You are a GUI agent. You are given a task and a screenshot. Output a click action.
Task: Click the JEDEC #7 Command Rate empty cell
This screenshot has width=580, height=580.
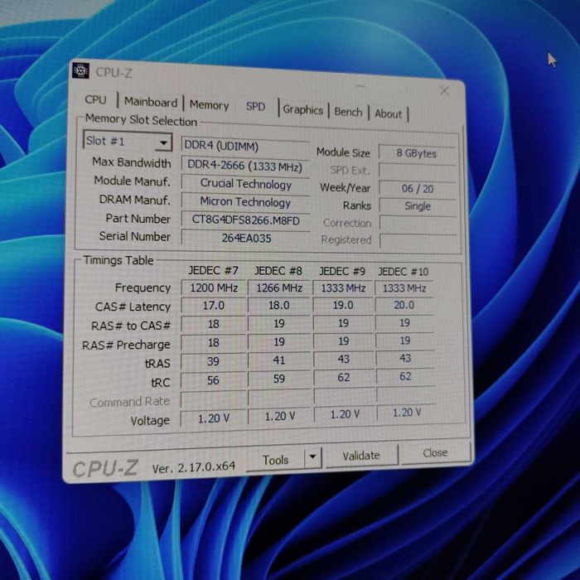(214, 399)
